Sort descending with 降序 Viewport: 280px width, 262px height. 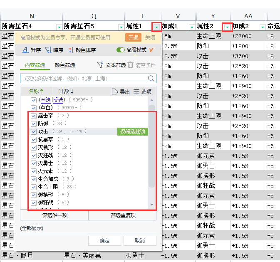[x=54, y=50]
